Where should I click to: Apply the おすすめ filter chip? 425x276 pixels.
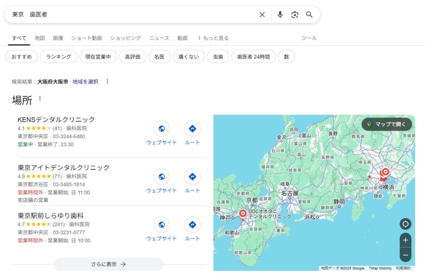pos(22,57)
